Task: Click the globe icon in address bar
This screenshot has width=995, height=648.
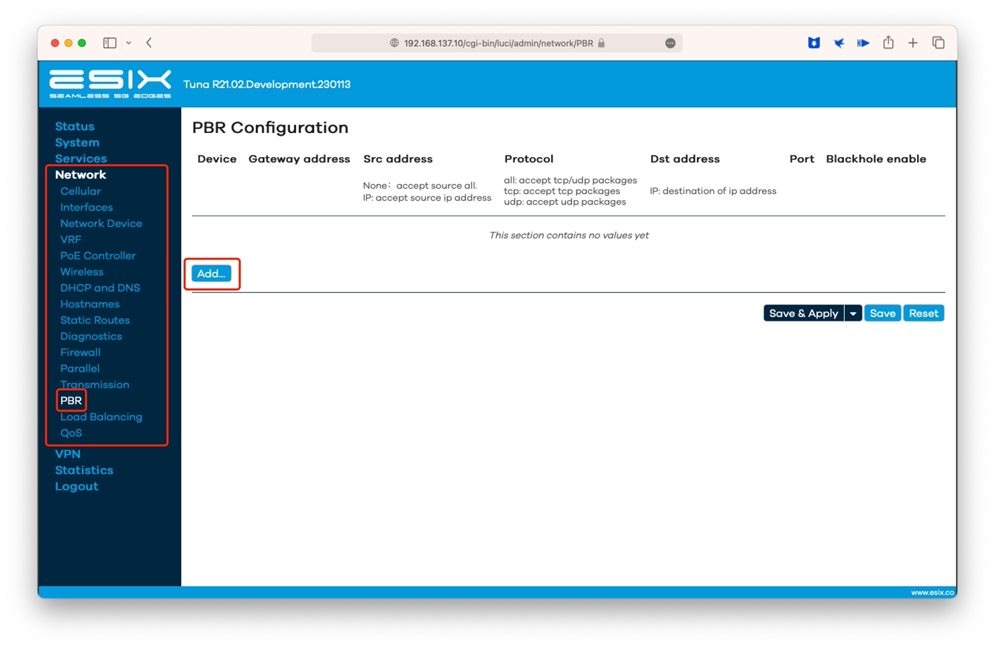Action: click(x=394, y=43)
